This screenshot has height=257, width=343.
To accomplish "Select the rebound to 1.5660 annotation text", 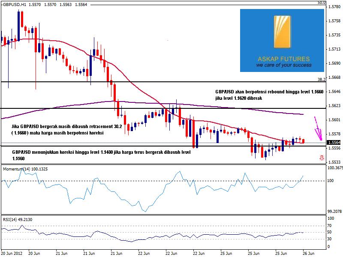I will (250, 95).
